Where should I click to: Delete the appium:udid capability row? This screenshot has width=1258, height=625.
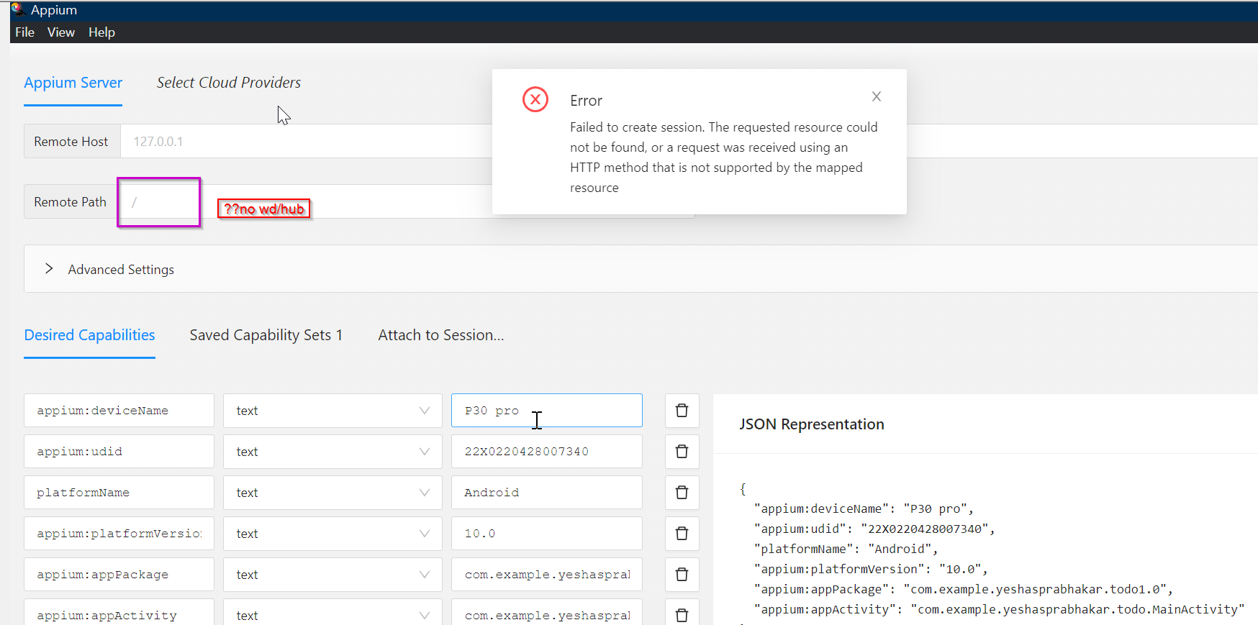(x=682, y=452)
